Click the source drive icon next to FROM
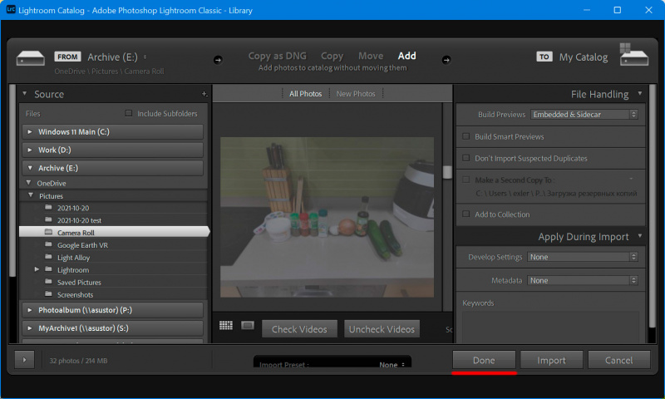The image size is (665, 399). click(30, 58)
